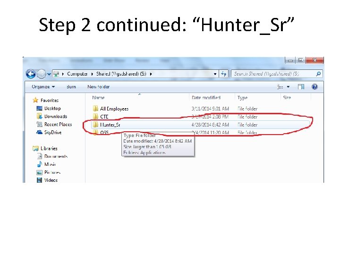Viewport: 340px width, 255px height.
Task: Click the Favorites star icon
Action: [35, 100]
